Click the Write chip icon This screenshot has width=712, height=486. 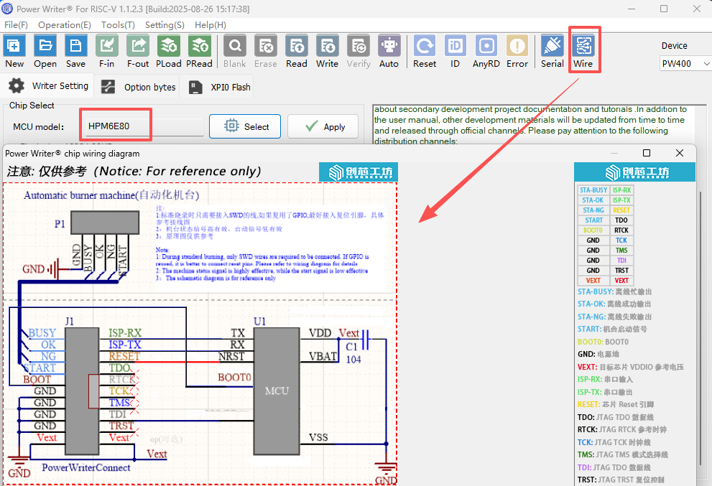click(327, 52)
